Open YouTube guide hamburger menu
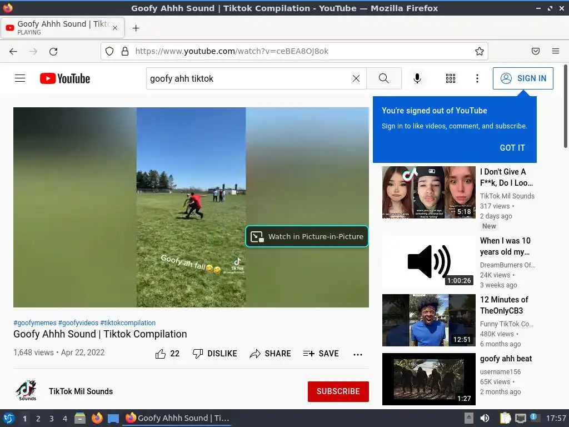Viewport: 569px width, 427px height. [x=20, y=78]
